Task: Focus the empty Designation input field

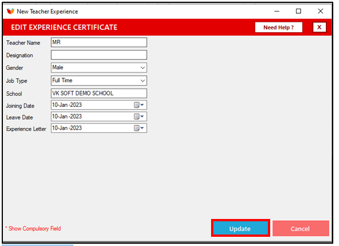Action: pos(99,55)
